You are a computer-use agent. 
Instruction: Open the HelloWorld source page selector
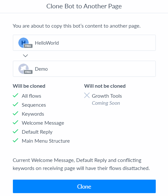84,43
